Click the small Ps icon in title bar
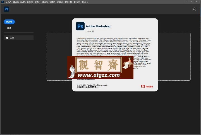201x135 pixels. (x=3, y=2)
